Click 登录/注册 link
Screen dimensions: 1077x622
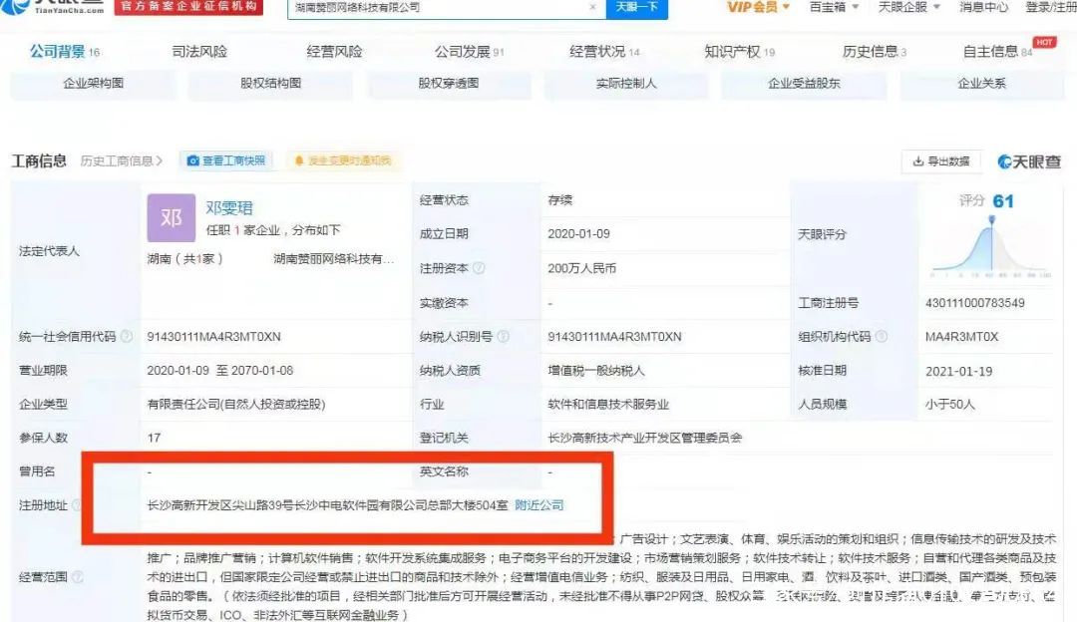1050,7
